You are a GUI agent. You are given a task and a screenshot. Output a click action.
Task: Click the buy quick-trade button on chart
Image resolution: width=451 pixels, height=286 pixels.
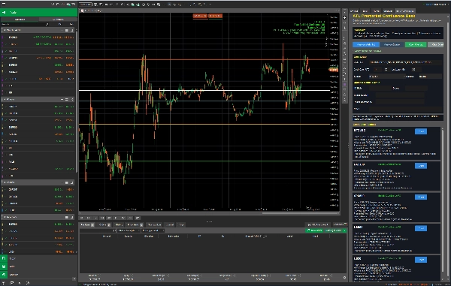[215, 16]
